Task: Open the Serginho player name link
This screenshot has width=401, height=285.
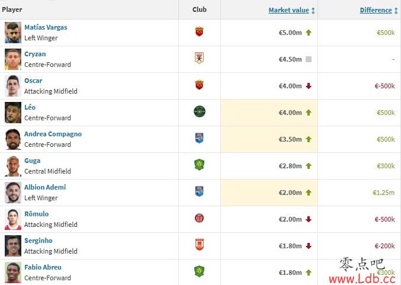Action: coord(39,241)
